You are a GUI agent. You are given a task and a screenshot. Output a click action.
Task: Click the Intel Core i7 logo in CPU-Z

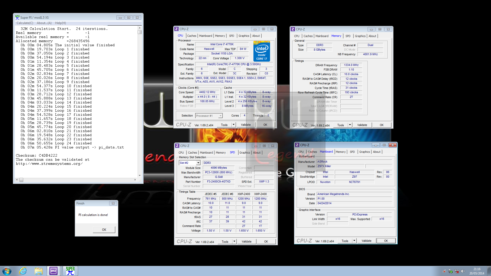pyautogui.click(x=262, y=51)
